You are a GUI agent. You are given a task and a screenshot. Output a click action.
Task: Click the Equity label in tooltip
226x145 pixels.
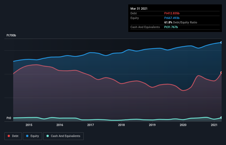click(x=135, y=18)
